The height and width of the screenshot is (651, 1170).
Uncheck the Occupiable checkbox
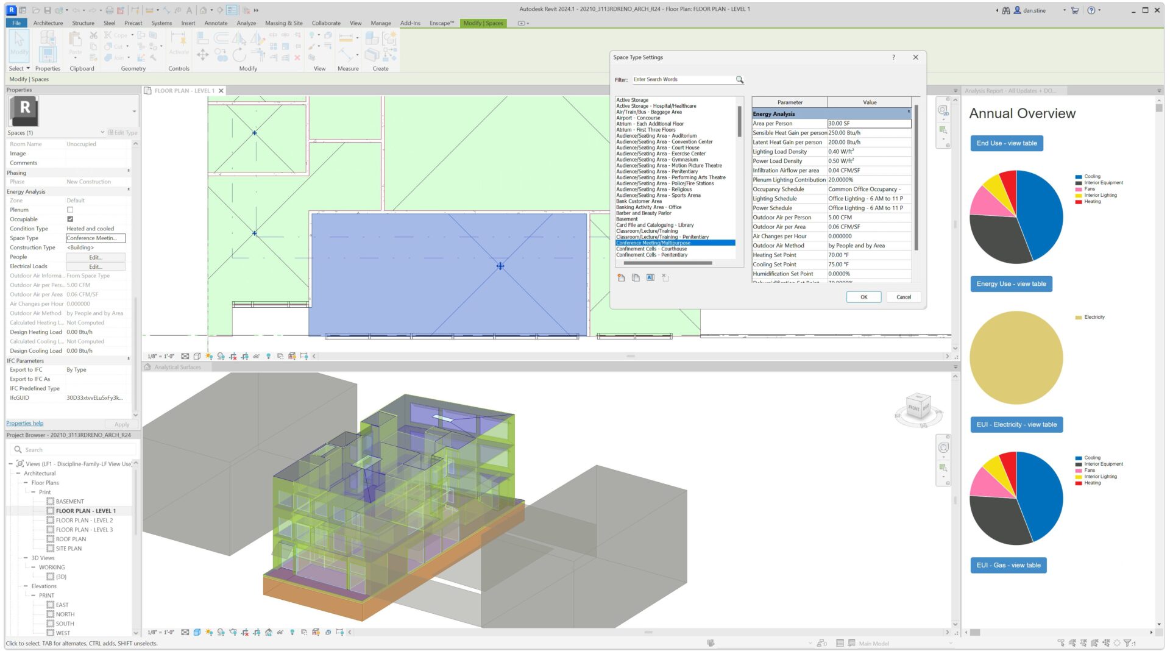coord(71,219)
